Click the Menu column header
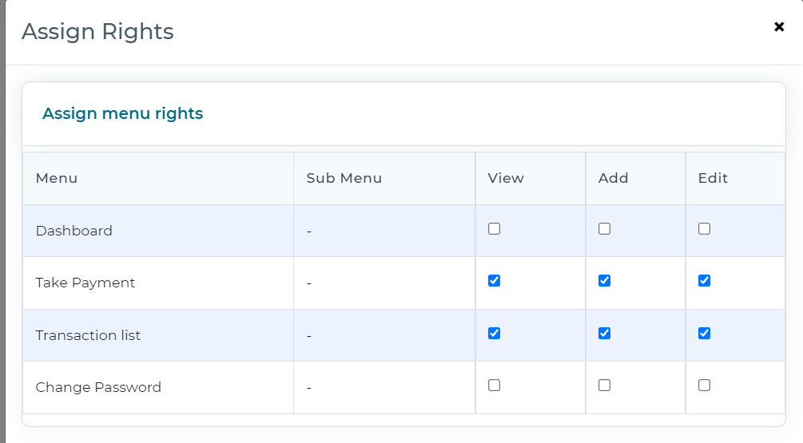 [57, 178]
